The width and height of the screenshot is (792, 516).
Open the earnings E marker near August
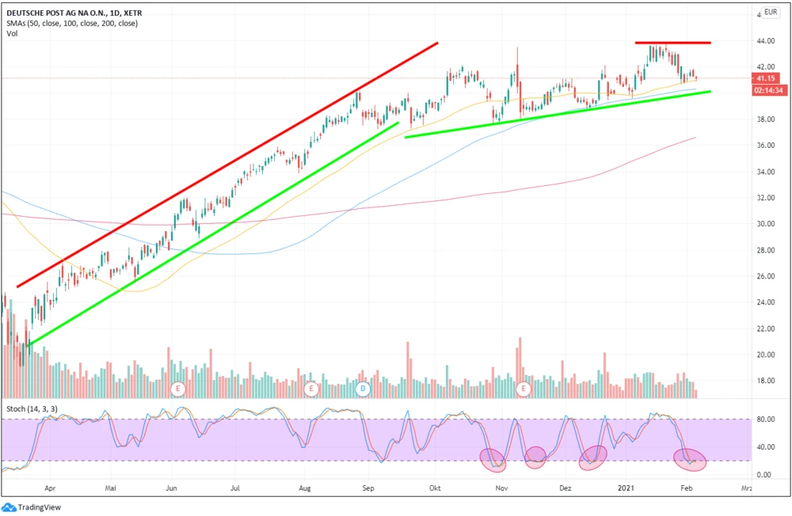312,389
